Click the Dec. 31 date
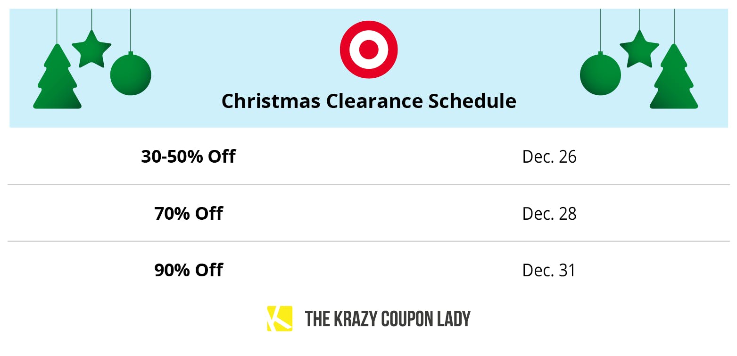The image size is (737, 356). 549,271
